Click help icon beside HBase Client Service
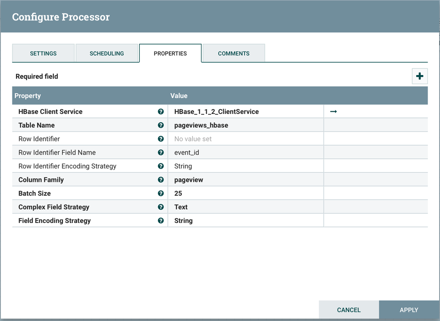Screen dimensions: 440x321 [161, 112]
